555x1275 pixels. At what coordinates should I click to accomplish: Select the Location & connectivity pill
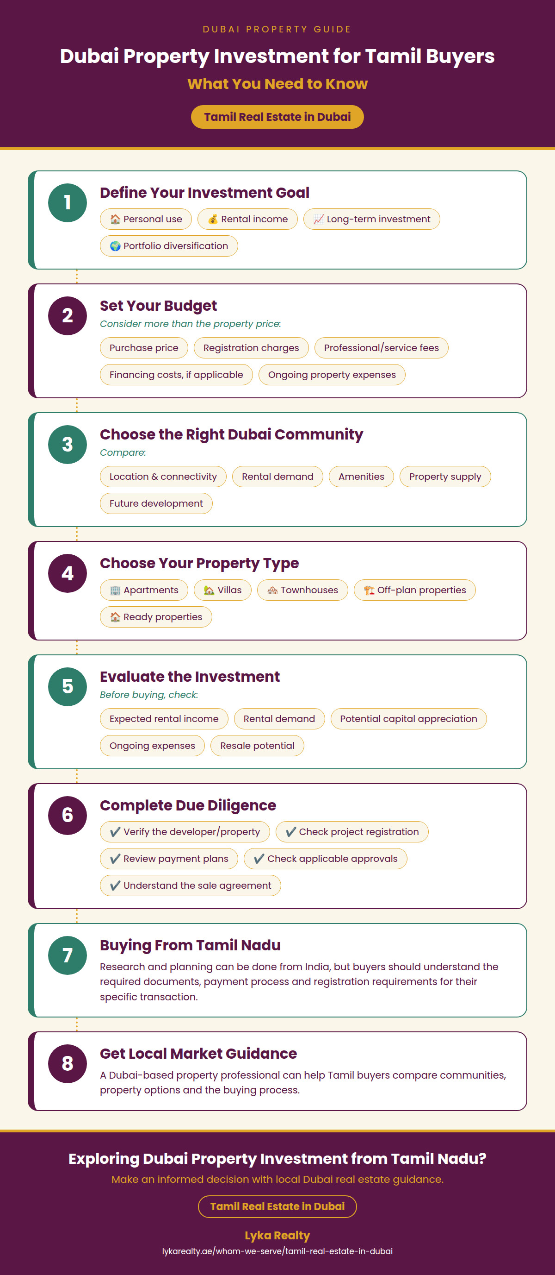pos(163,477)
